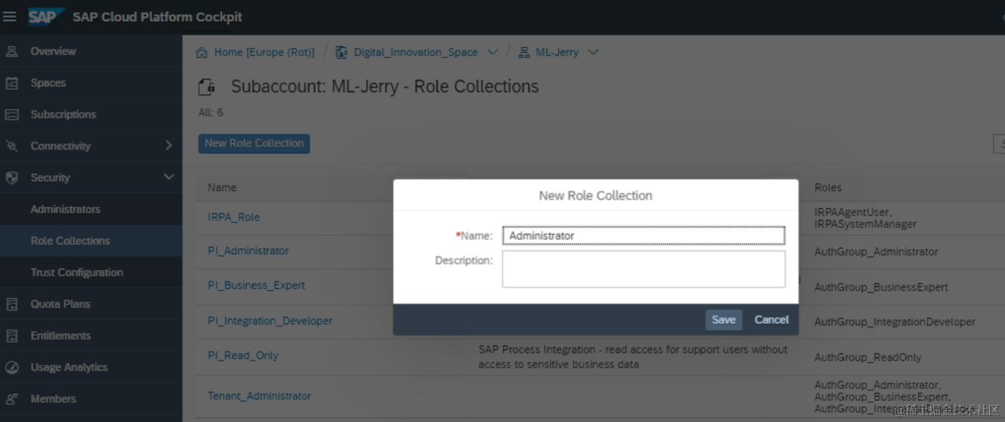Click the Quota Plans icon
This screenshot has height=422, width=1005.
pyautogui.click(x=11, y=304)
